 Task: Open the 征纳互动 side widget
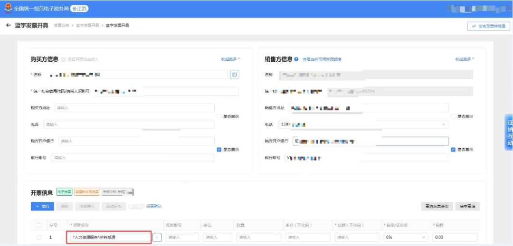coord(509,132)
